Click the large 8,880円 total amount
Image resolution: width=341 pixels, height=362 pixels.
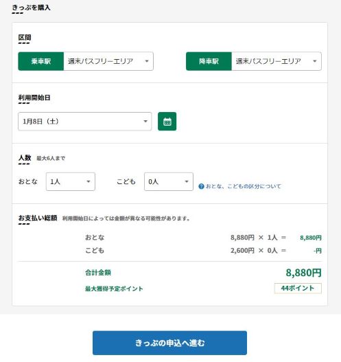[x=303, y=273]
